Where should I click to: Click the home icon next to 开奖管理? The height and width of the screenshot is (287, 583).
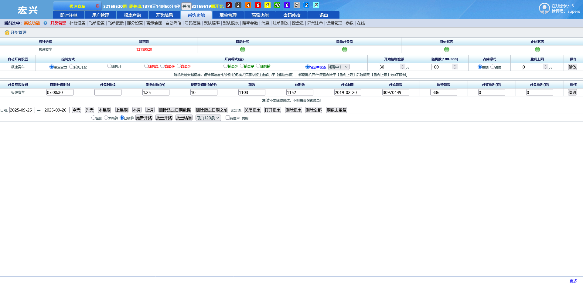click(7, 32)
